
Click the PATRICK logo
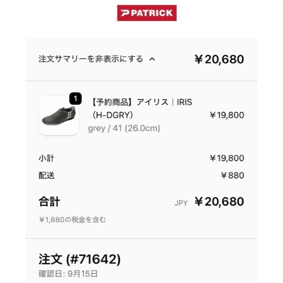(147, 13)
